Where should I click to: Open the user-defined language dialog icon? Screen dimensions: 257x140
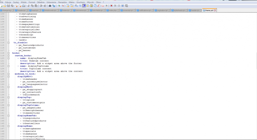(x=88, y=6)
